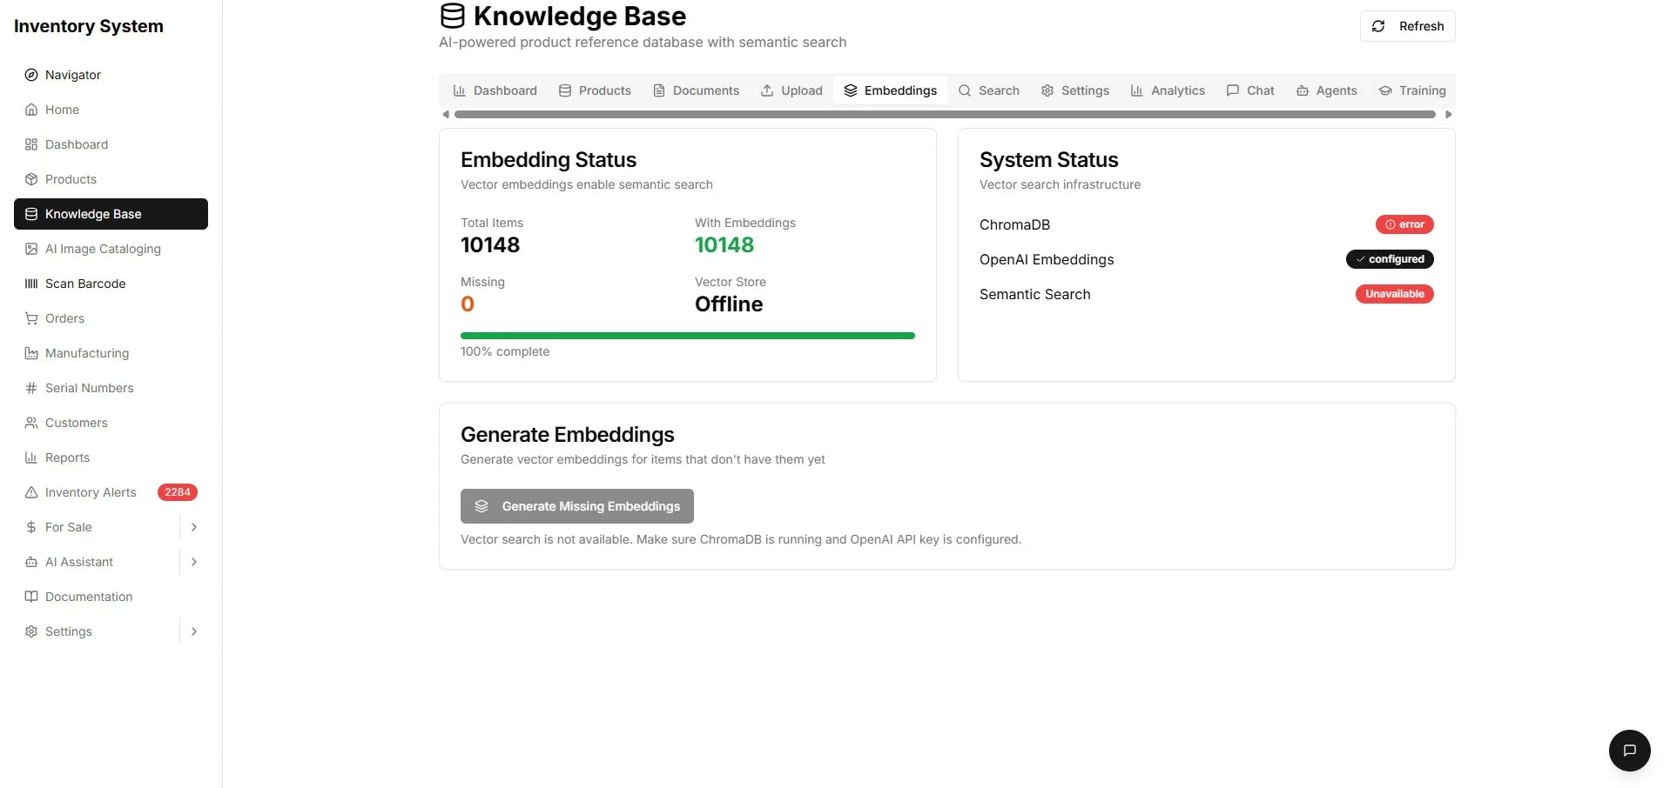Image resolution: width=1670 pixels, height=788 pixels.
Task: Click the 100% complete label
Action: pyautogui.click(x=505, y=351)
